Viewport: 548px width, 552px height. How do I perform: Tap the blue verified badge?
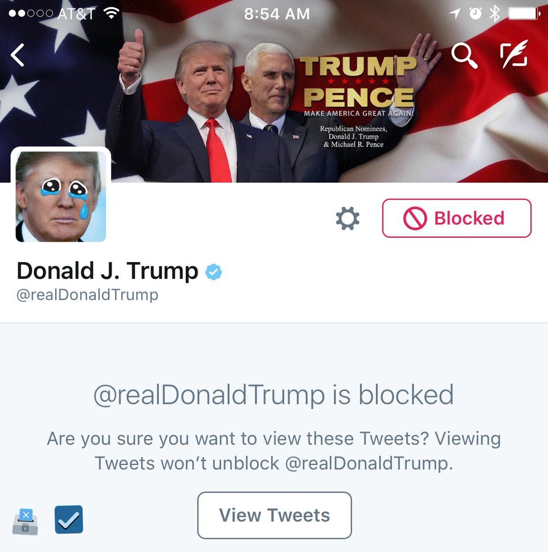213,272
